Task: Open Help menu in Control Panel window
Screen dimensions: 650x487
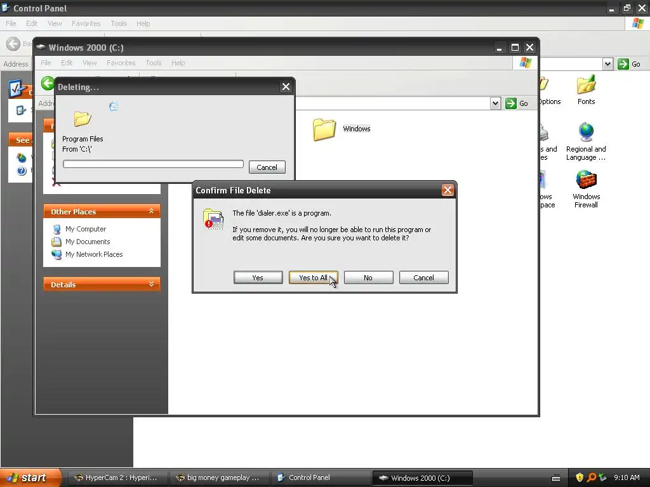Action: (x=143, y=23)
